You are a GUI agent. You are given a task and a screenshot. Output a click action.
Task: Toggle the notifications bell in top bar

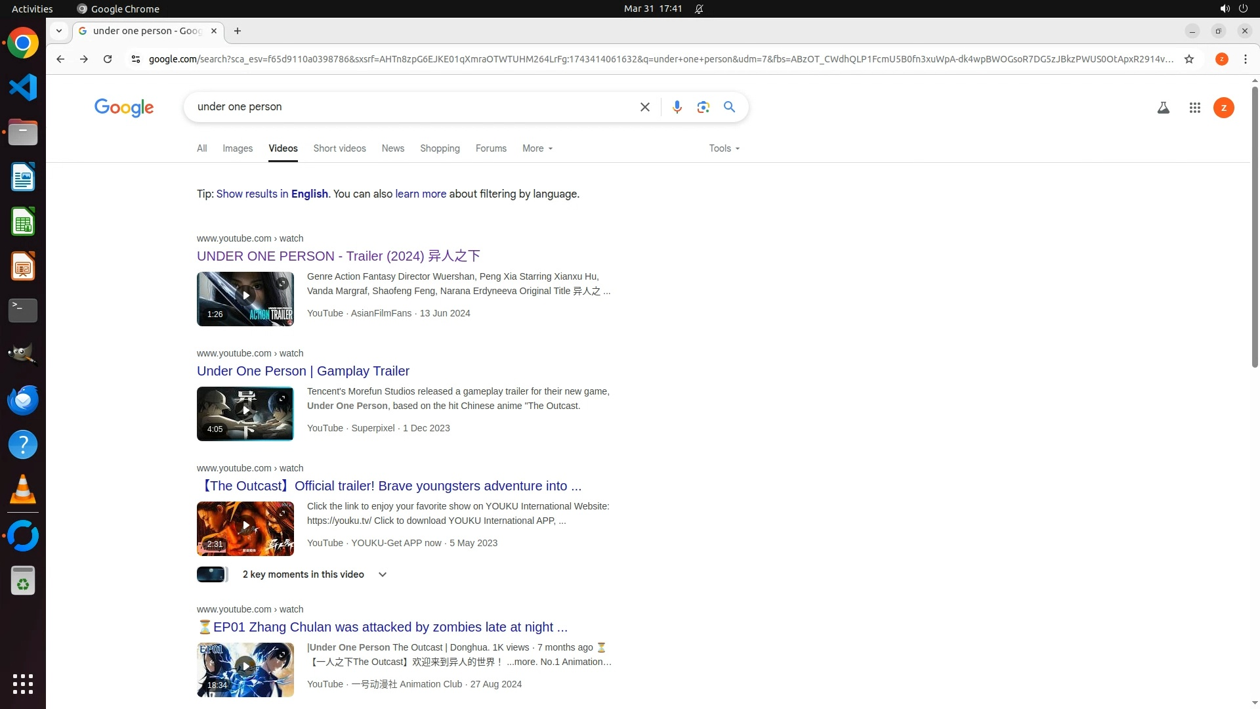[699, 9]
